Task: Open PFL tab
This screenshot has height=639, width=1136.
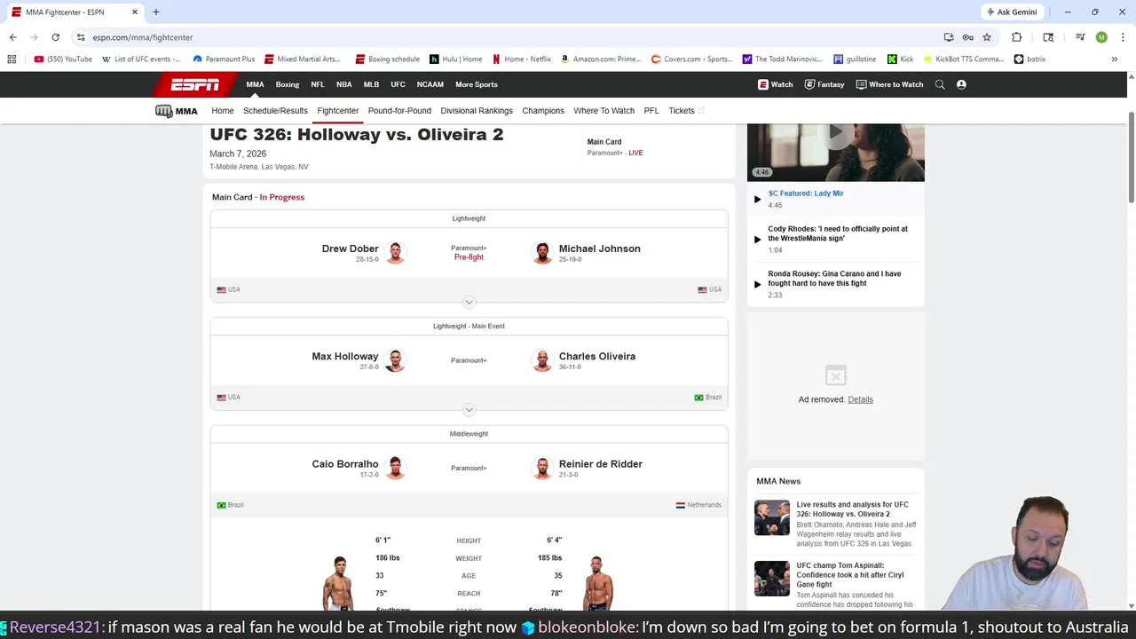Action: (651, 111)
